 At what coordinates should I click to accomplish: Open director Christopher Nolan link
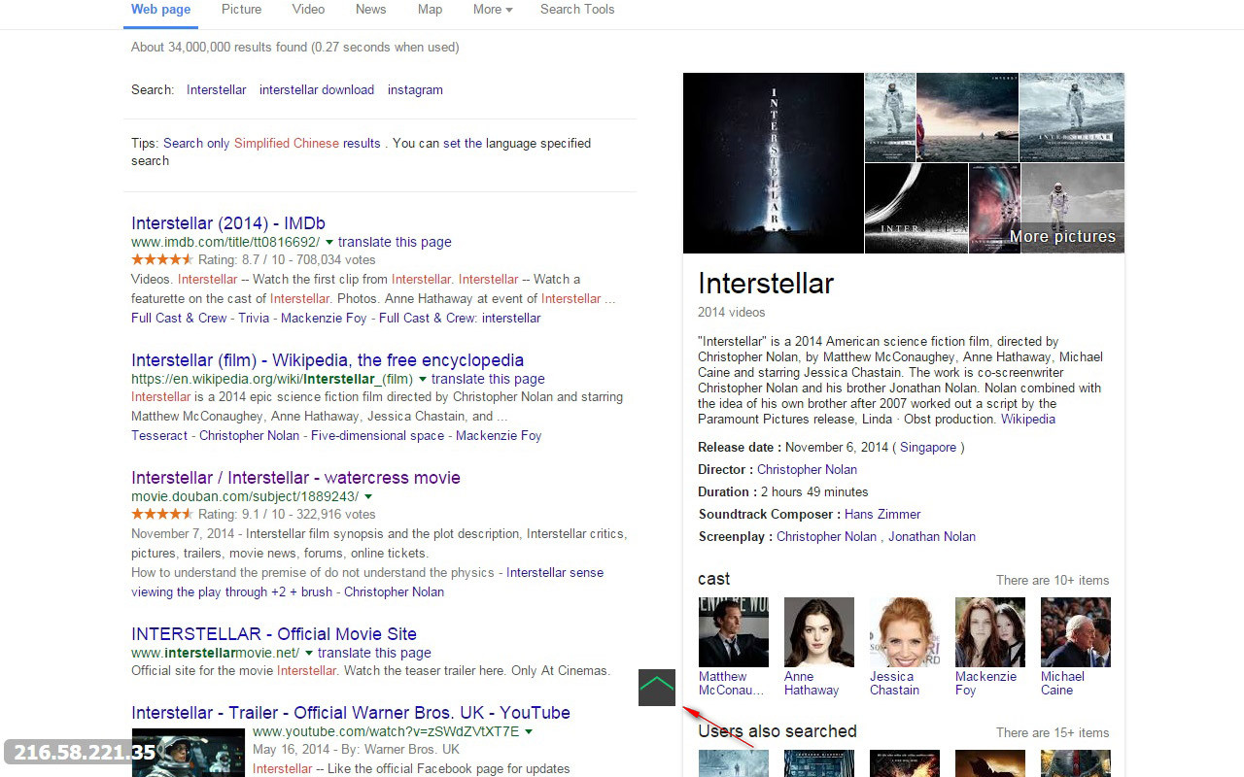coord(807,470)
